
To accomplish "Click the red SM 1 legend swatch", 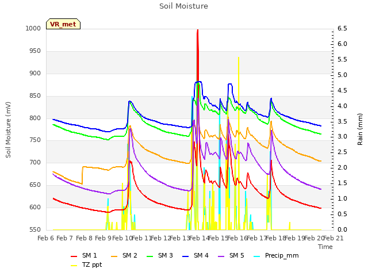I will click(x=74, y=256).
